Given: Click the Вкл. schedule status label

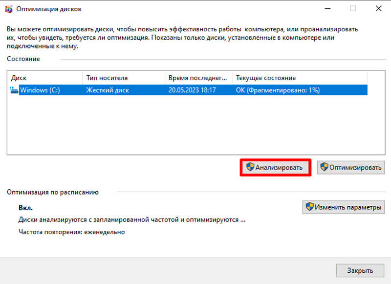Looking at the screenshot, I should pyautogui.click(x=25, y=208).
